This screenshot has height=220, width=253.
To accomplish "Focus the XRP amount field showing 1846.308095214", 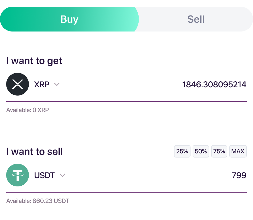I will 214,84.
